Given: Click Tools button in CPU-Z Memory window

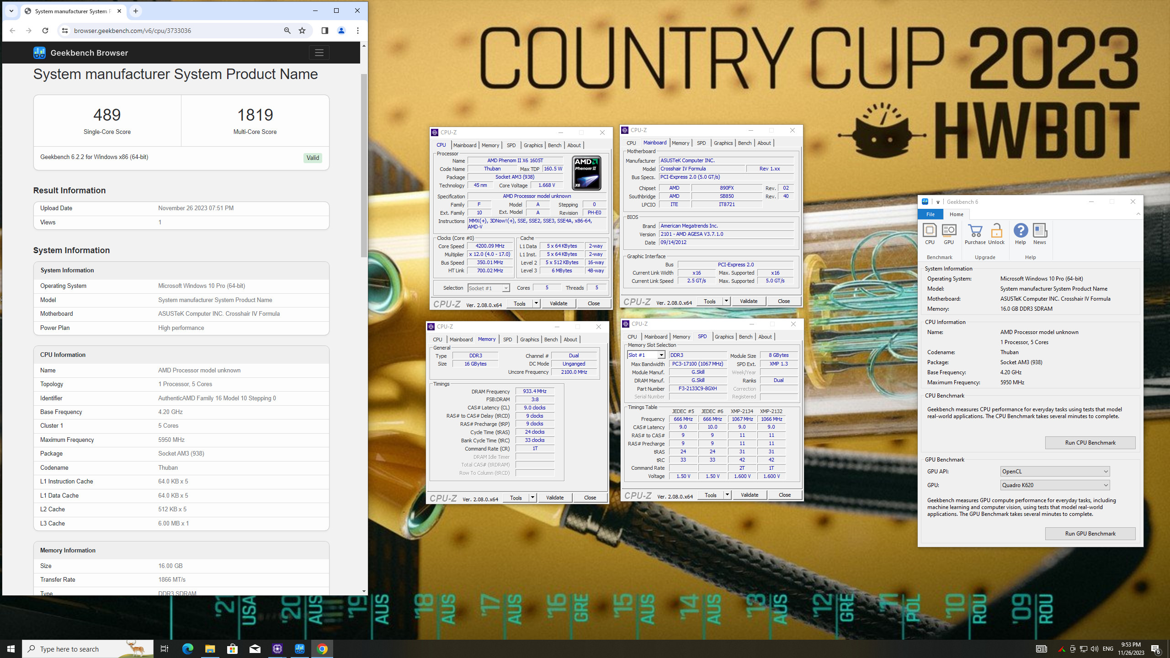Looking at the screenshot, I should pos(516,498).
